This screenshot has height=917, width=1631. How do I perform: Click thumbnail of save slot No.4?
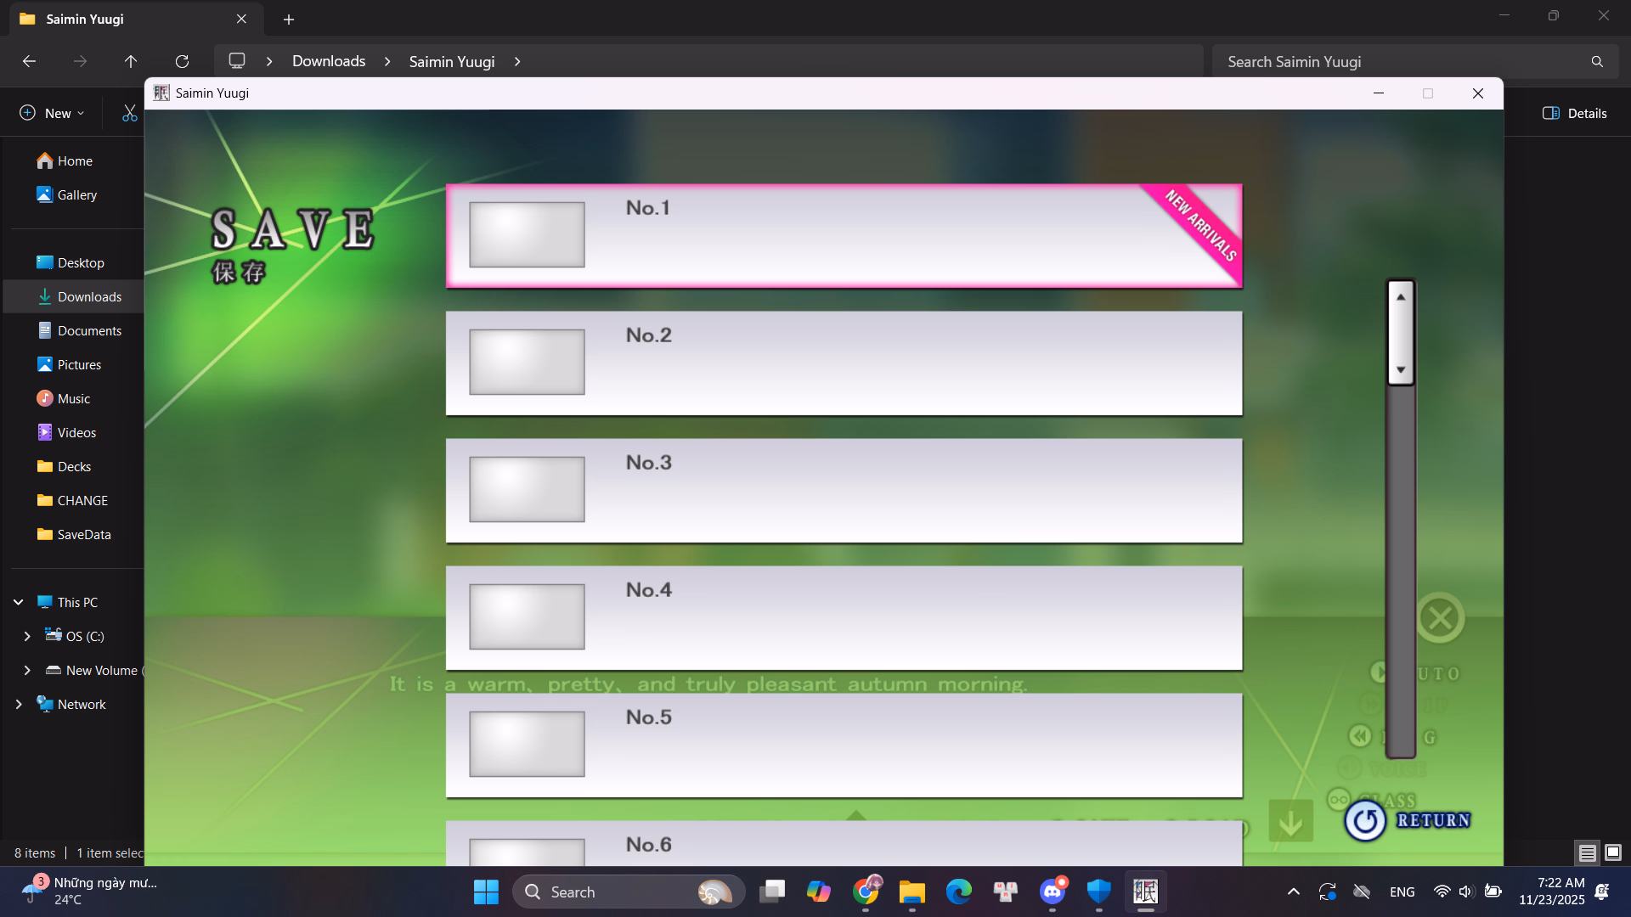tap(527, 616)
